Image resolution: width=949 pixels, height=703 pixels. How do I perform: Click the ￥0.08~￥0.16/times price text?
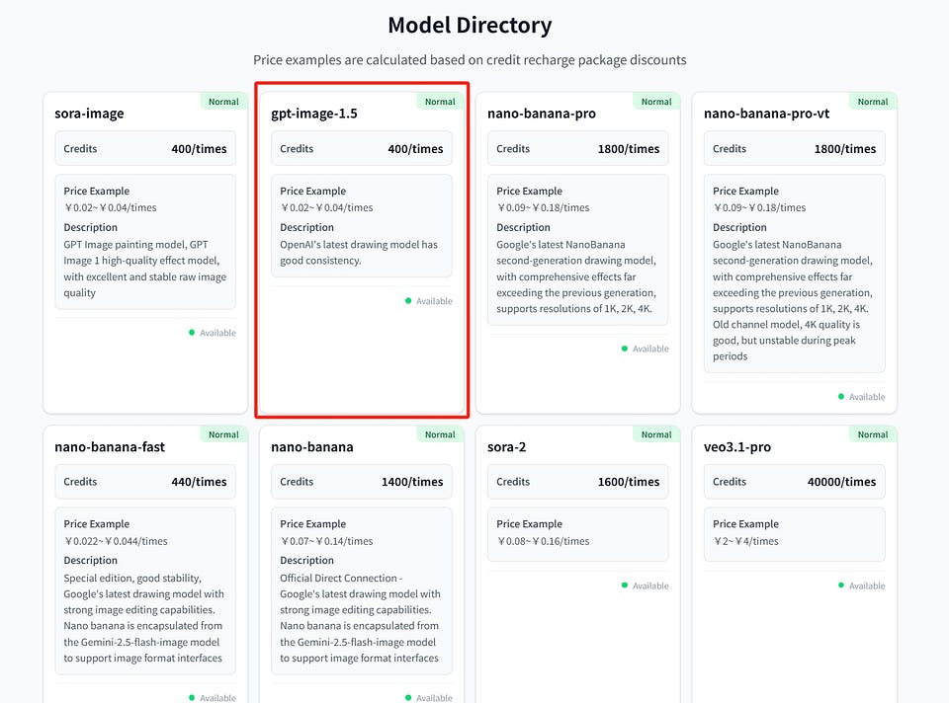(543, 541)
